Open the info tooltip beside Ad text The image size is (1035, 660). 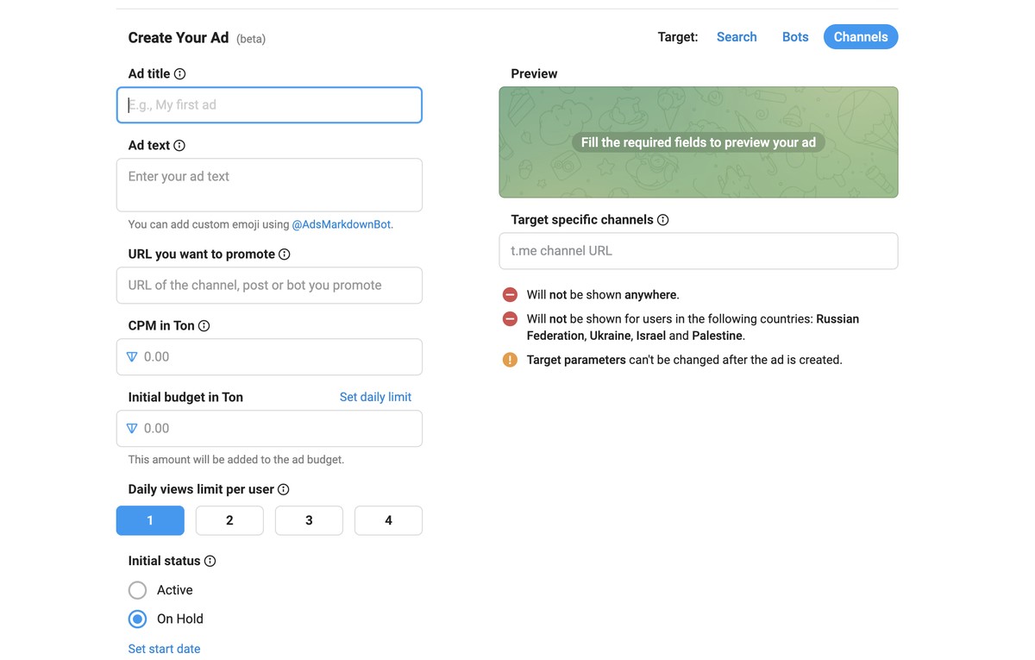(x=179, y=146)
